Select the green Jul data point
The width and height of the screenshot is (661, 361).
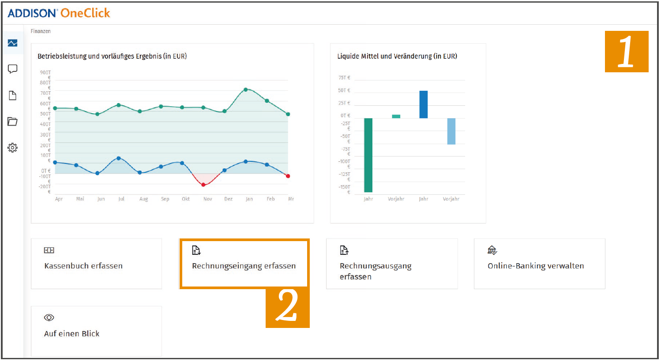[x=119, y=105]
